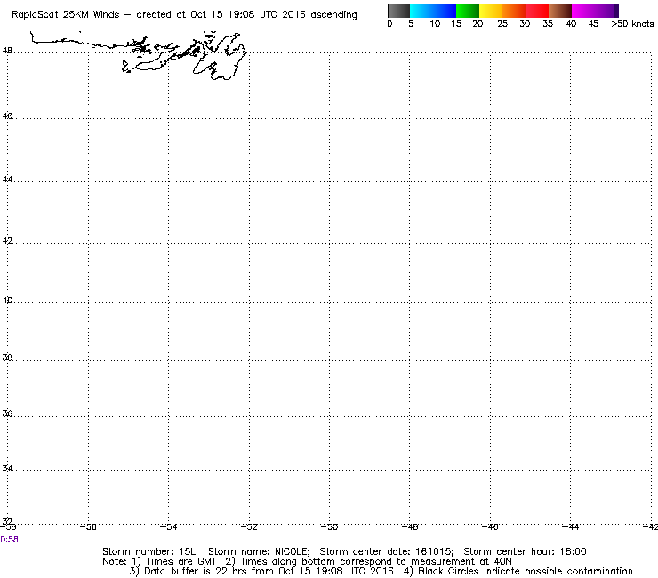Click the latitude label '38'
The width and height of the screenshot is (658, 578).
click(x=7, y=357)
